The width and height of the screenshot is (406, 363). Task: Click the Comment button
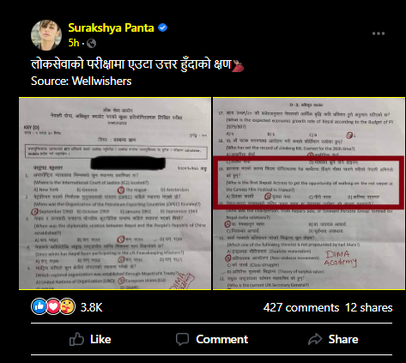tap(212, 339)
